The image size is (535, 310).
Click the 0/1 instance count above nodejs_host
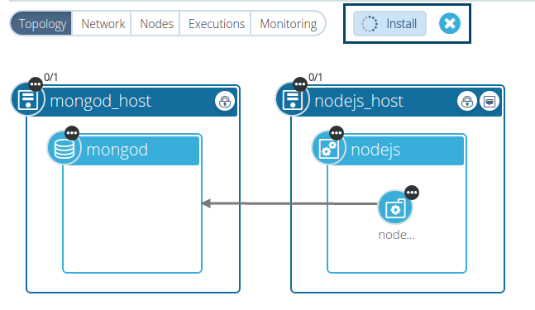click(315, 77)
